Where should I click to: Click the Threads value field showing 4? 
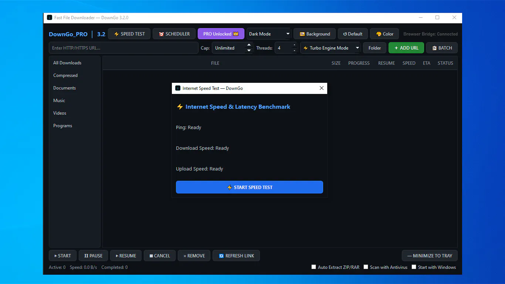tap(283, 48)
